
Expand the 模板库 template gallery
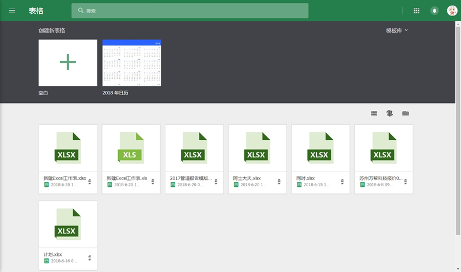397,30
